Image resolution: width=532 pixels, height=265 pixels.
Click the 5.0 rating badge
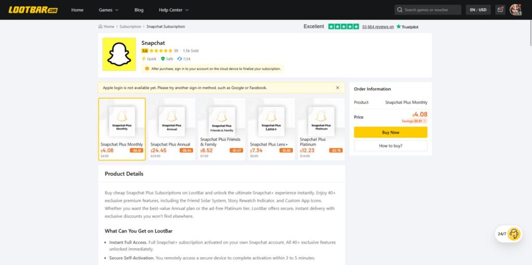coord(145,51)
